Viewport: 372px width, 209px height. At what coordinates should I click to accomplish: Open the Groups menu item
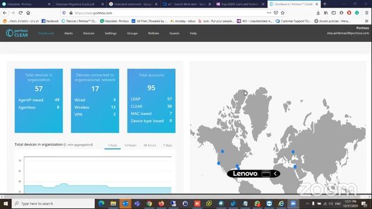[x=132, y=34]
